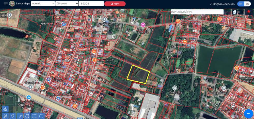Select the eraser tool

(x=5, y=109)
